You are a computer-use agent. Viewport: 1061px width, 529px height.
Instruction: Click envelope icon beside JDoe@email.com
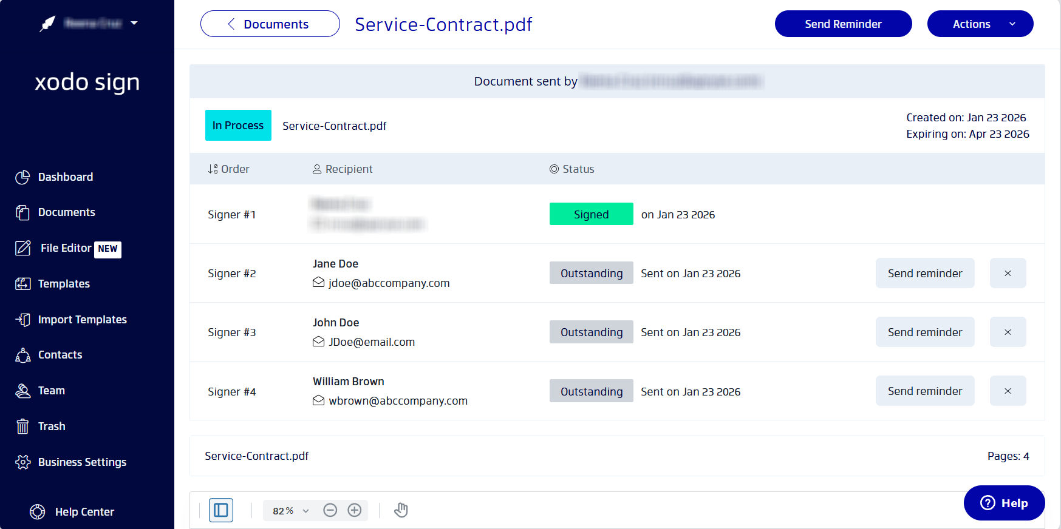pyautogui.click(x=318, y=342)
